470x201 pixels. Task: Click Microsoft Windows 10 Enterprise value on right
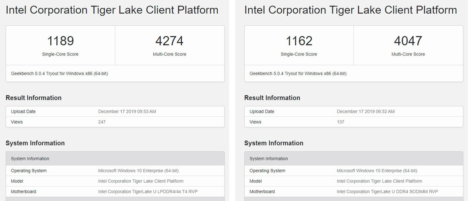[377, 171]
